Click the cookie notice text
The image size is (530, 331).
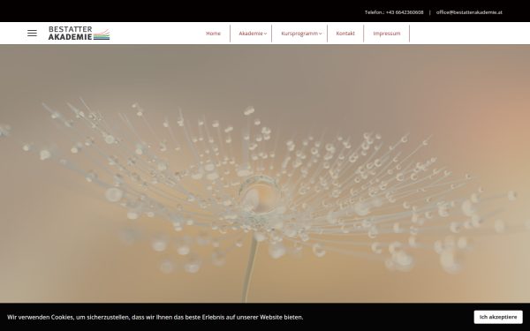click(x=155, y=317)
